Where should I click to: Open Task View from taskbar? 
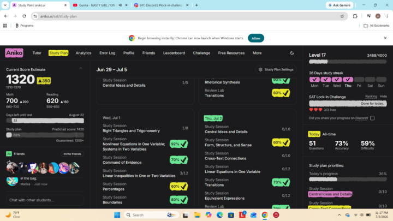[x=186, y=215]
